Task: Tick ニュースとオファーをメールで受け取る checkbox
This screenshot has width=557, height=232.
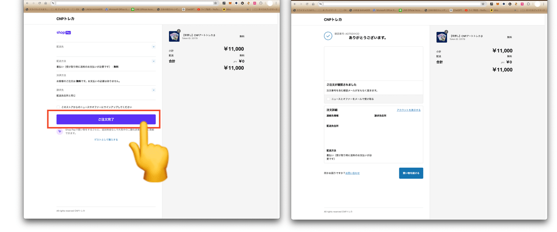Action: [x=329, y=99]
